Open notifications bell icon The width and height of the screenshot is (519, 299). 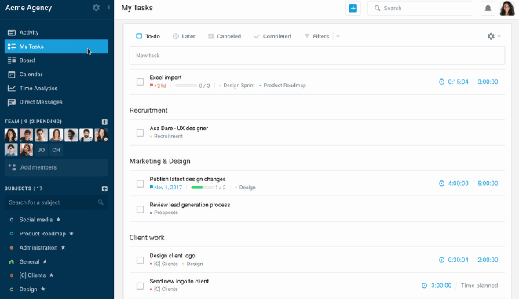click(x=488, y=9)
